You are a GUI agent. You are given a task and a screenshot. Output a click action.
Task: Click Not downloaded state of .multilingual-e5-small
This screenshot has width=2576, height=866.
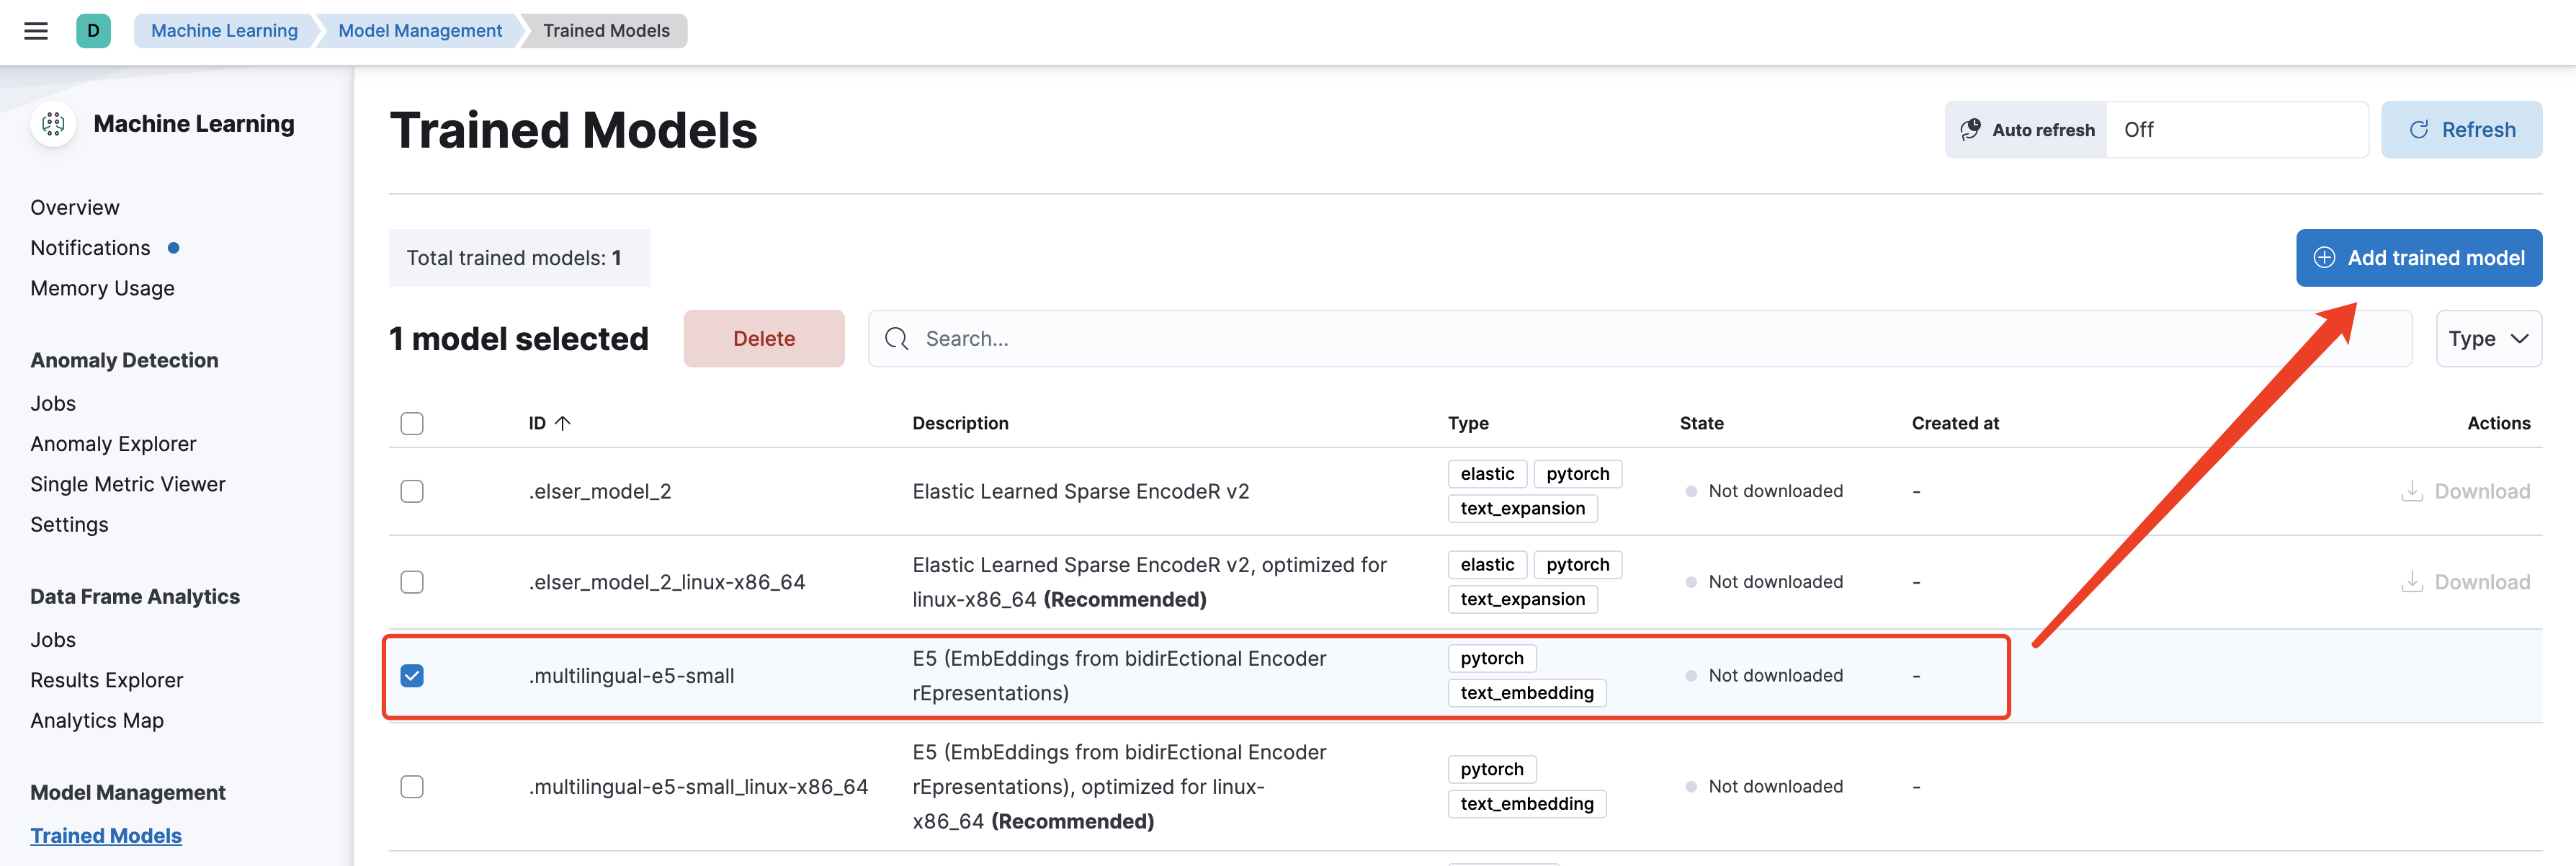coord(1764,676)
